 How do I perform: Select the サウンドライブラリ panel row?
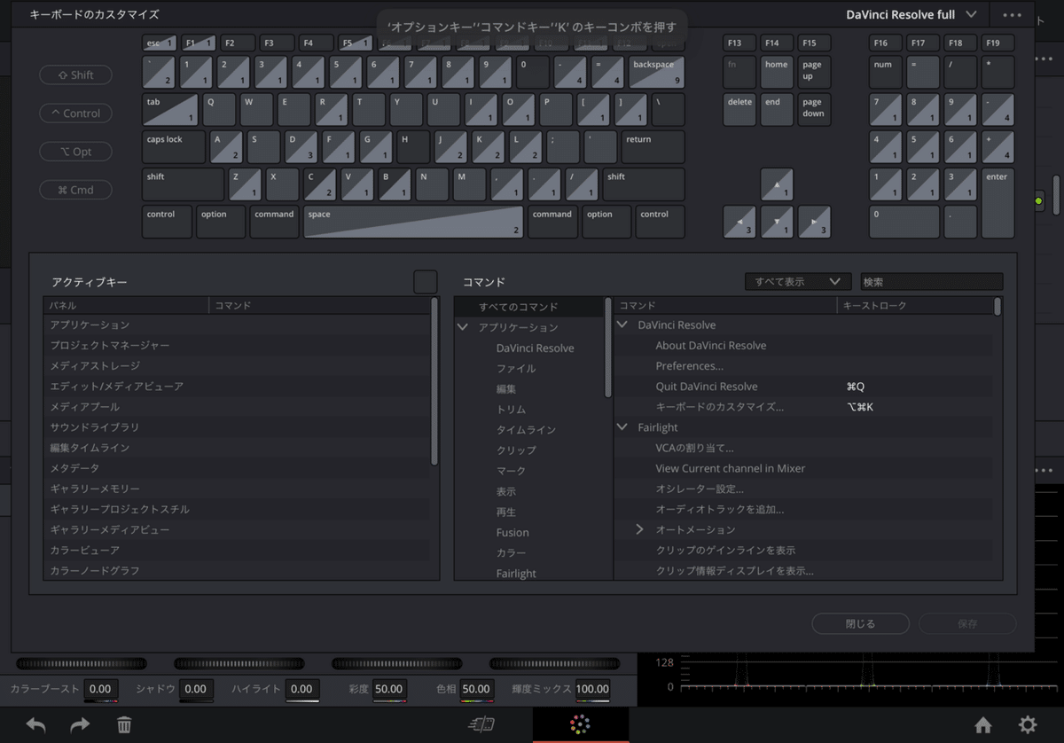pyautogui.click(x=237, y=427)
